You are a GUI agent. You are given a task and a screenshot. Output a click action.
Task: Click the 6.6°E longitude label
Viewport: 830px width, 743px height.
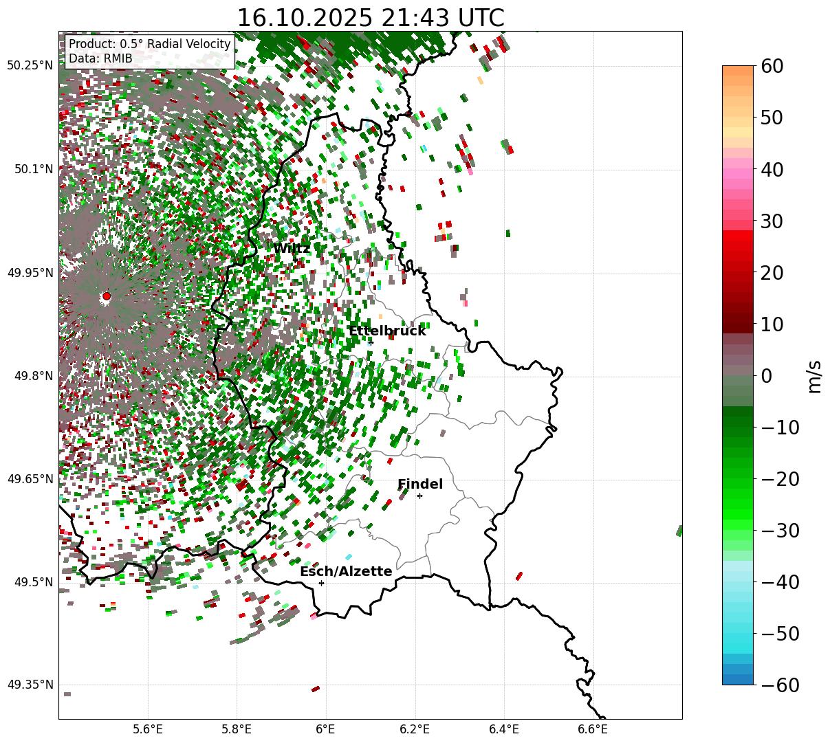click(x=593, y=729)
